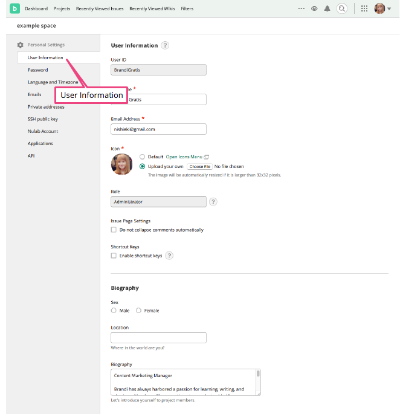Open the user avatar menu in header
Screen dimensions: 400x414
click(x=379, y=8)
